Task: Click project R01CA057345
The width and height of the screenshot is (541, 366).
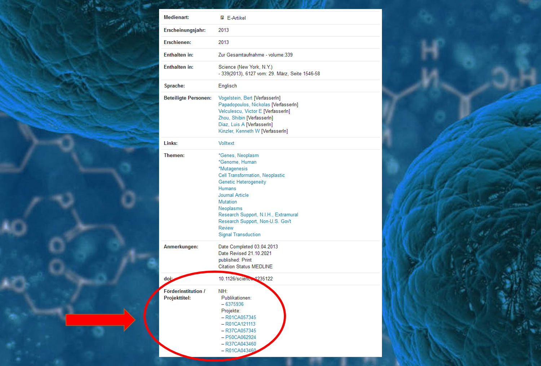Action: pyautogui.click(x=241, y=317)
